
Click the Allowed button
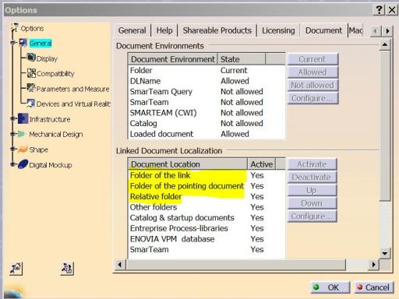click(x=312, y=72)
